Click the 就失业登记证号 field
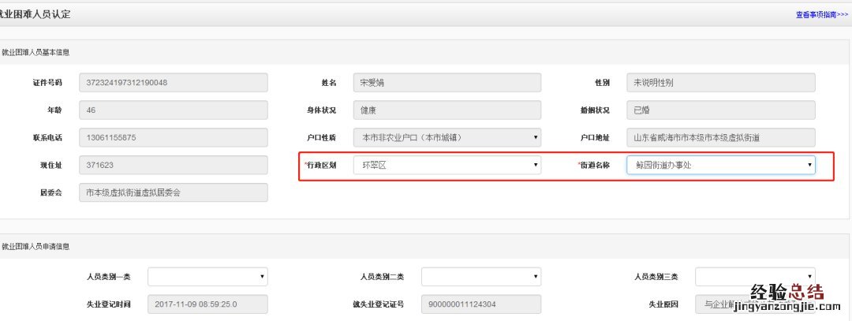The width and height of the screenshot is (852, 321). pyautogui.click(x=481, y=304)
